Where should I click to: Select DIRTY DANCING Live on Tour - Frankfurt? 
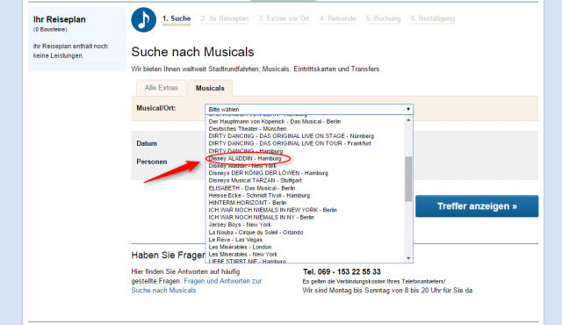pos(290,143)
